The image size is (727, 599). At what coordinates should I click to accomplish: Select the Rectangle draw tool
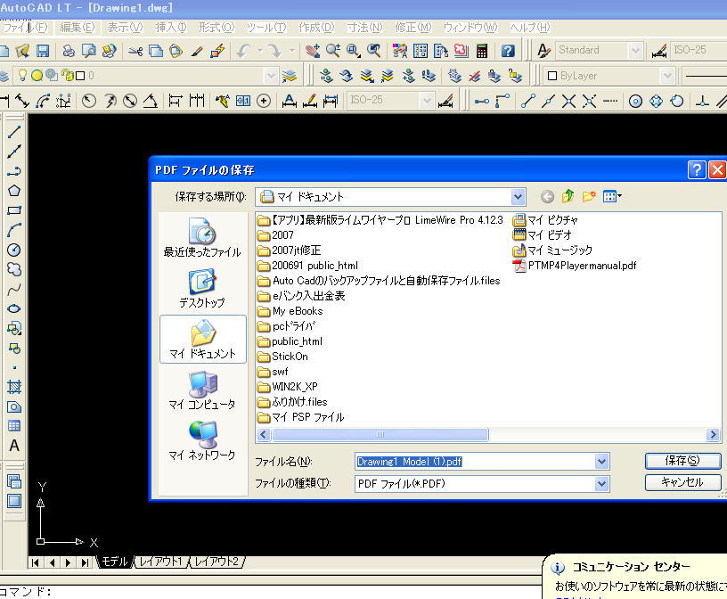click(x=14, y=210)
